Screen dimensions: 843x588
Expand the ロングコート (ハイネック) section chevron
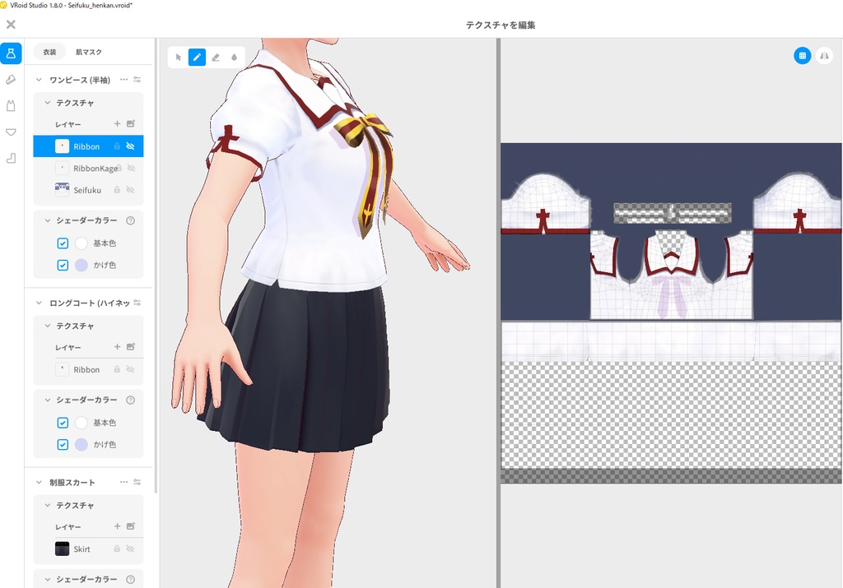tap(37, 303)
